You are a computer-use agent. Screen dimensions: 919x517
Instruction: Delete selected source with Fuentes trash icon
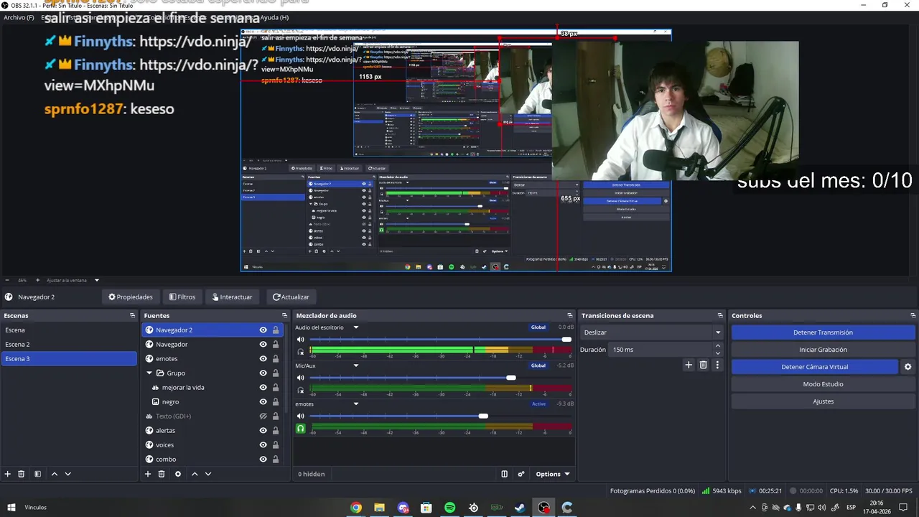162,474
